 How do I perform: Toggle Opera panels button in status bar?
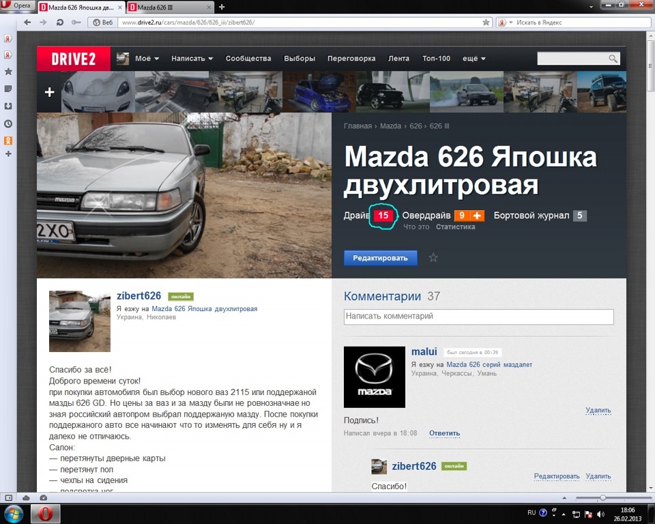pyautogui.click(x=8, y=497)
